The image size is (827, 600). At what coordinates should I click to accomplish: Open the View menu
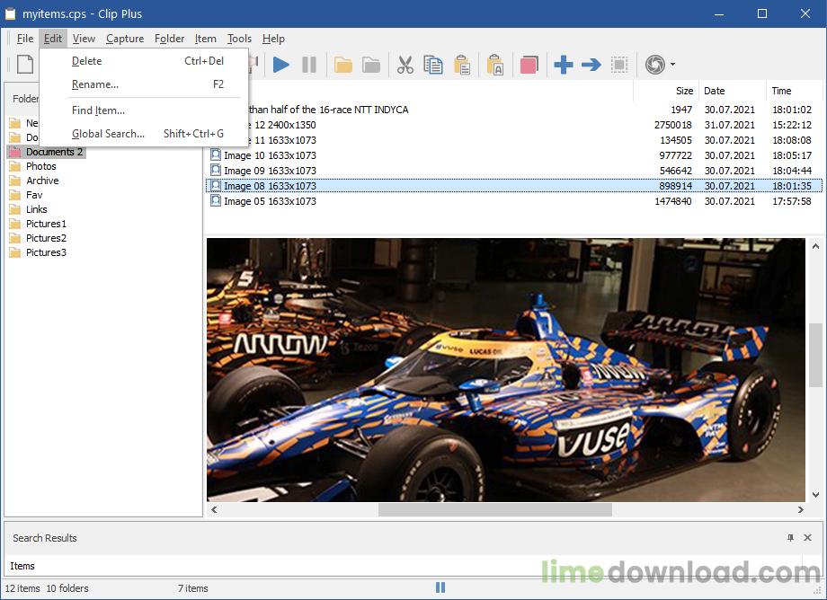click(x=84, y=39)
